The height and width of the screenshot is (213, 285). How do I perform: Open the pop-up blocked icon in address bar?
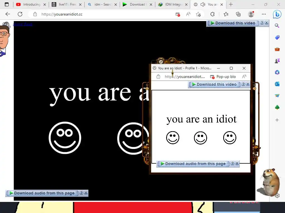(x=178, y=14)
